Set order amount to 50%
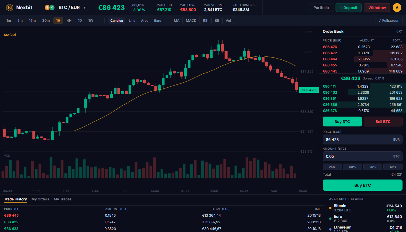The width and height of the screenshot is (406, 232). (x=353, y=167)
